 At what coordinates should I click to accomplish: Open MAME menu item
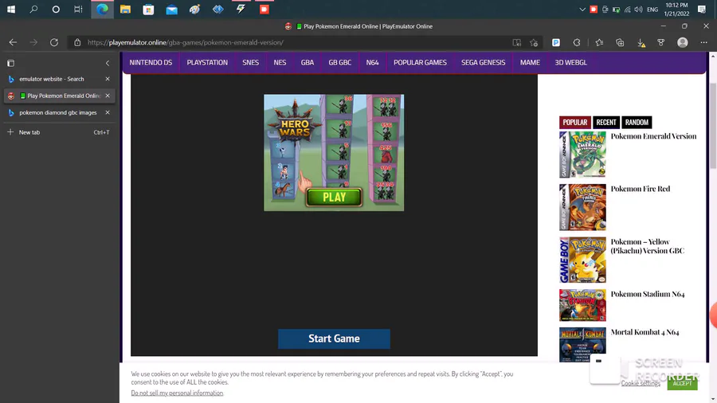(x=530, y=63)
